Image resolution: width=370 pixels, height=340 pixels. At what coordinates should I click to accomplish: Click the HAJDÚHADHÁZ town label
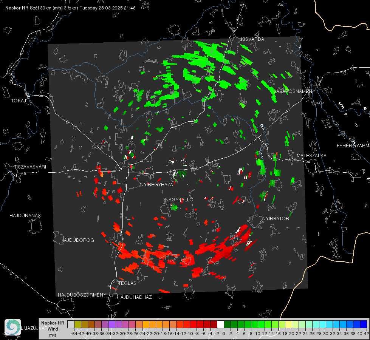pyautogui.click(x=135, y=297)
